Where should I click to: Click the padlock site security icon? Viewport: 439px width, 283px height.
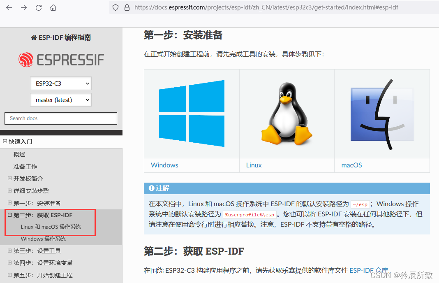point(127,7)
